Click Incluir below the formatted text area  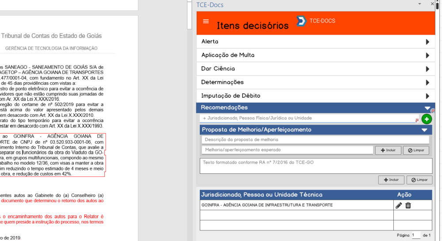click(391, 180)
